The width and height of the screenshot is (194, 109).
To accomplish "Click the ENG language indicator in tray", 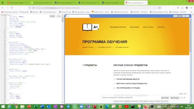I will coord(182,107).
